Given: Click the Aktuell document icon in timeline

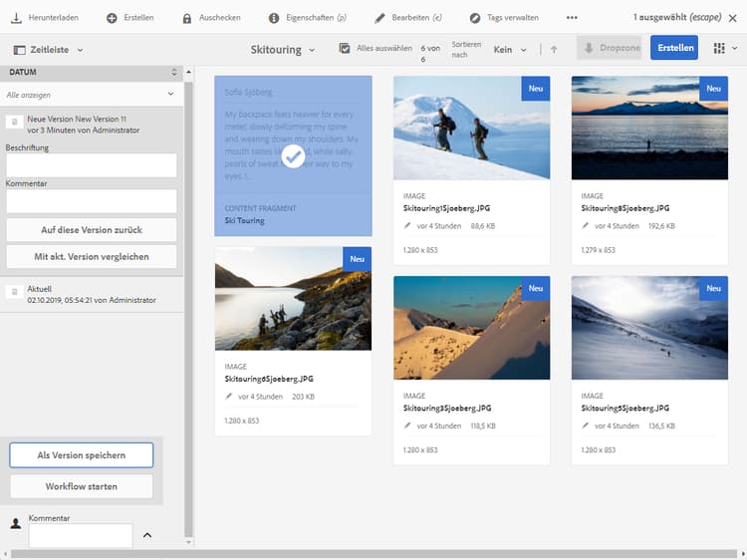Looking at the screenshot, I should pos(14,292).
